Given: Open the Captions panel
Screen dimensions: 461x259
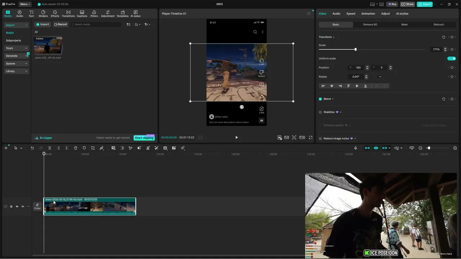Looking at the screenshot, I should [82, 14].
